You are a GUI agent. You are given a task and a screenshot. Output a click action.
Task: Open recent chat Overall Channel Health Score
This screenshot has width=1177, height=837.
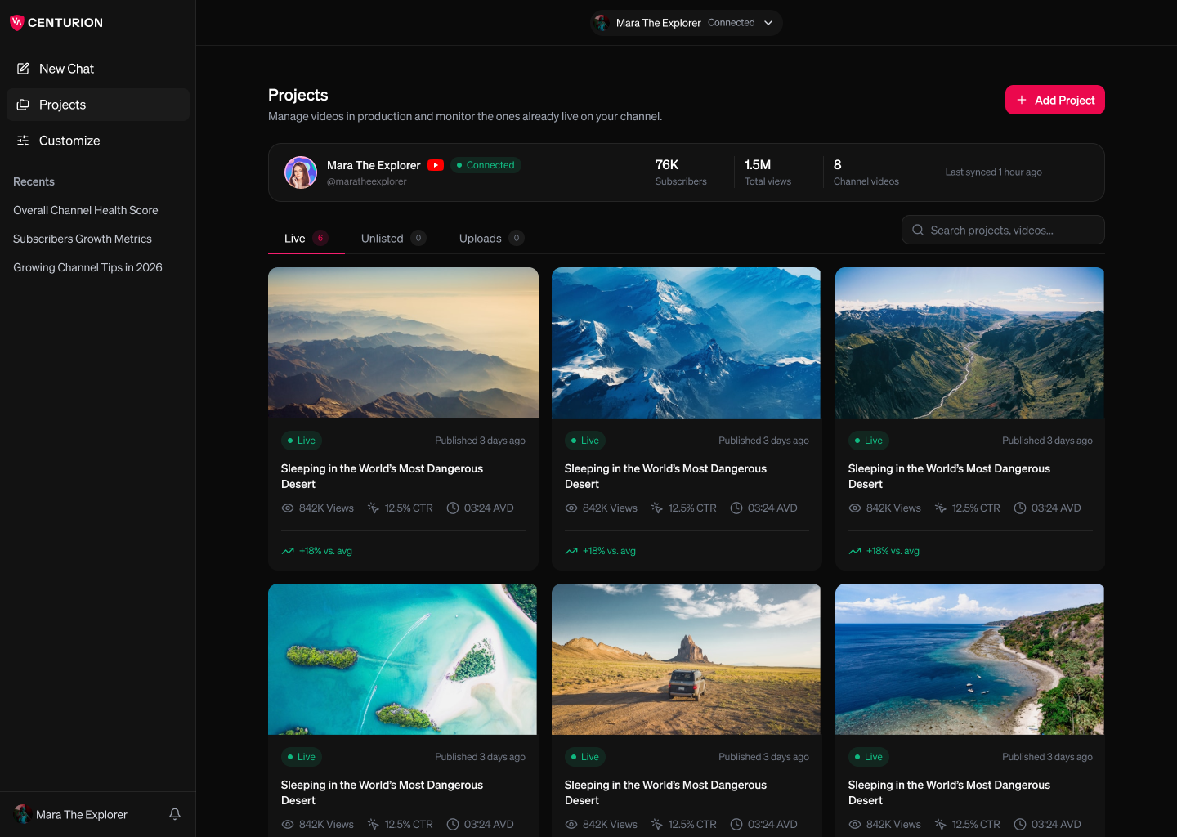coord(86,210)
